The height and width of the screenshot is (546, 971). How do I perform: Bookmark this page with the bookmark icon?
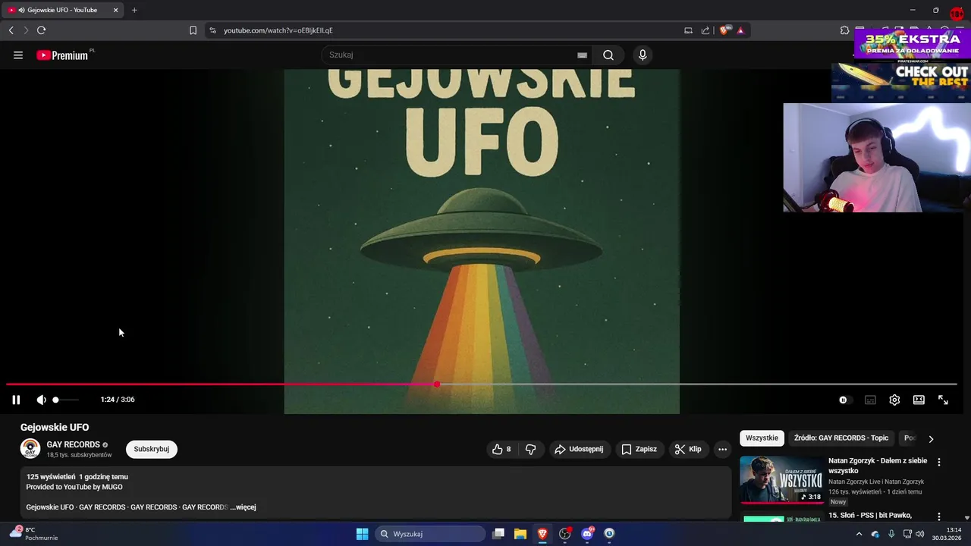pyautogui.click(x=193, y=30)
